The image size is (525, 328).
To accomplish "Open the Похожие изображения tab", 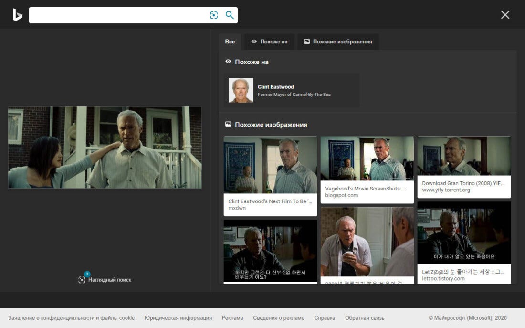I will coord(338,42).
